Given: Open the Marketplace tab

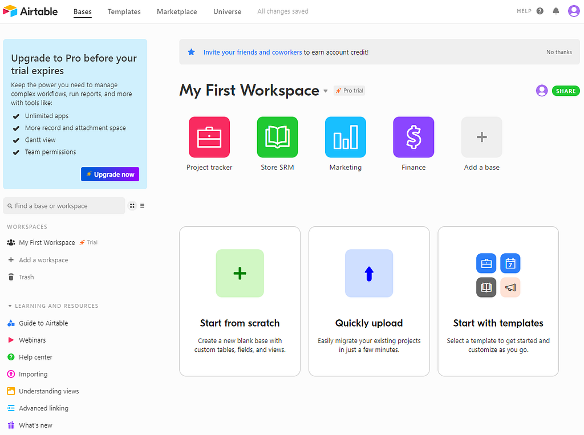Looking at the screenshot, I should click(177, 11).
